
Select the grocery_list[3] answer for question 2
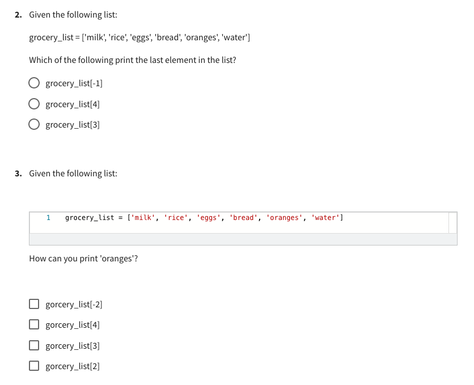[x=34, y=124]
